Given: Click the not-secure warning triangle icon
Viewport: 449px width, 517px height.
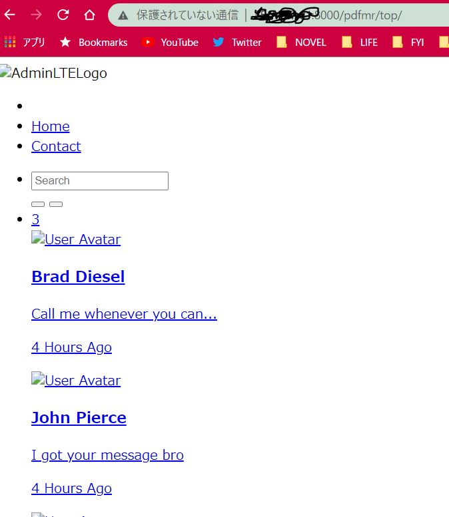Looking at the screenshot, I should tap(123, 15).
